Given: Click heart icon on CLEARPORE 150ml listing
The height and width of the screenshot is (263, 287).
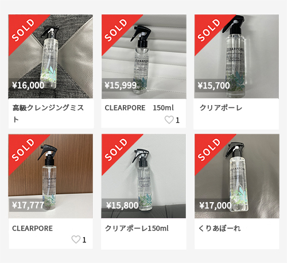Looking at the screenshot, I should [169, 120].
